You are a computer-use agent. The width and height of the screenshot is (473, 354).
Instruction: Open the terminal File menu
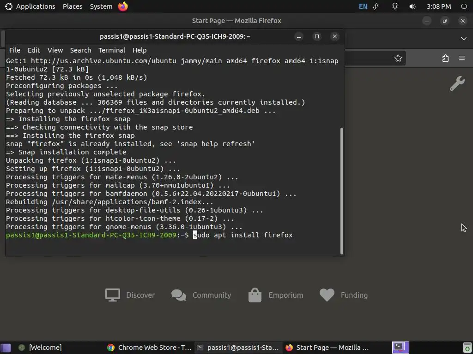click(14, 50)
